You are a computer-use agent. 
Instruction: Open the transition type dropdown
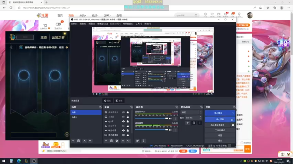tap(191, 112)
